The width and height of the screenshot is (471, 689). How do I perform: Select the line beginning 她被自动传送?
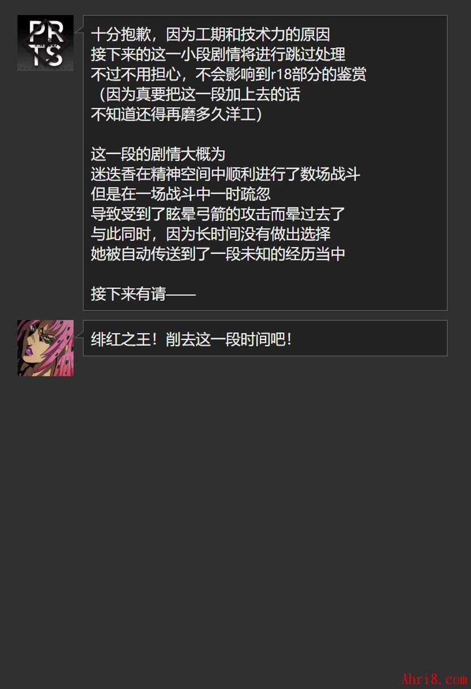click(218, 253)
